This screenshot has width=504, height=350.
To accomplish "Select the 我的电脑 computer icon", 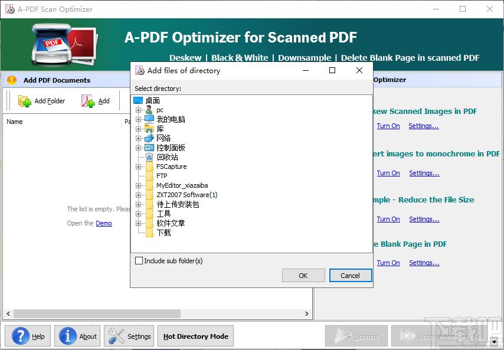I will click(x=149, y=119).
